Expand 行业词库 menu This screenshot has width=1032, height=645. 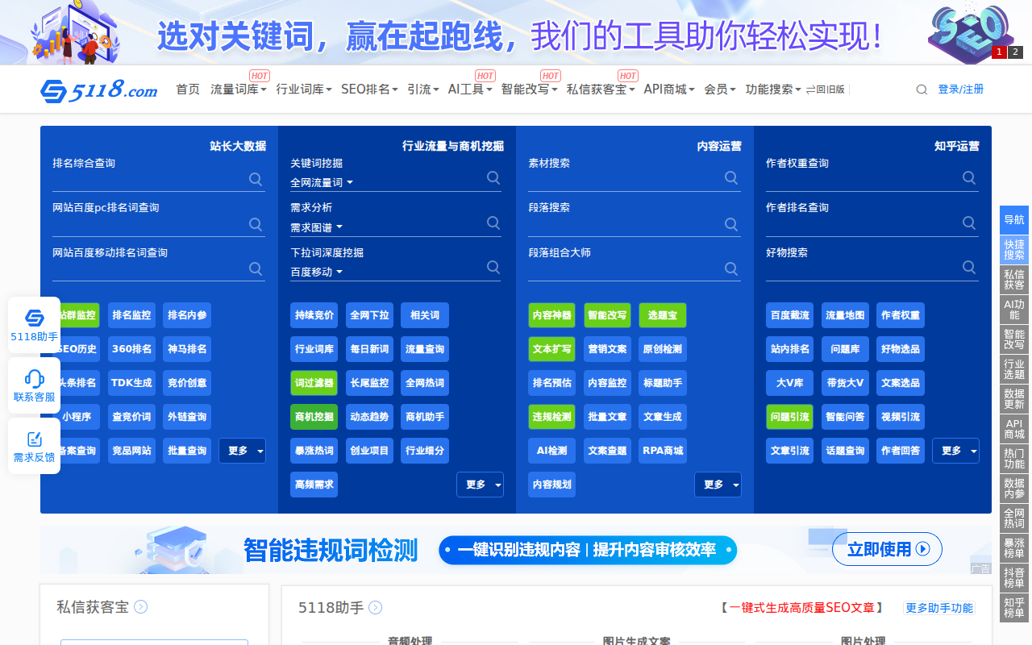pyautogui.click(x=304, y=89)
